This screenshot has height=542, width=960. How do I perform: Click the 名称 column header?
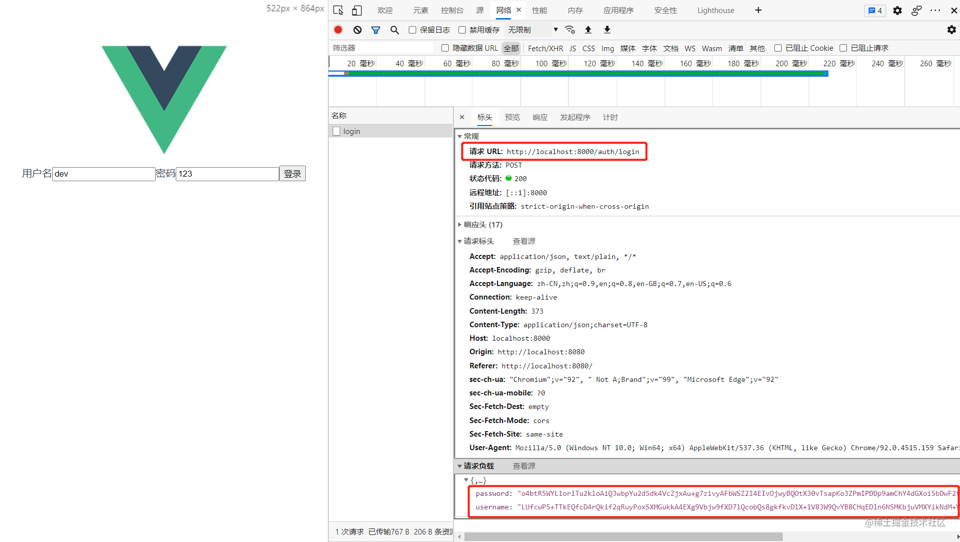click(391, 116)
